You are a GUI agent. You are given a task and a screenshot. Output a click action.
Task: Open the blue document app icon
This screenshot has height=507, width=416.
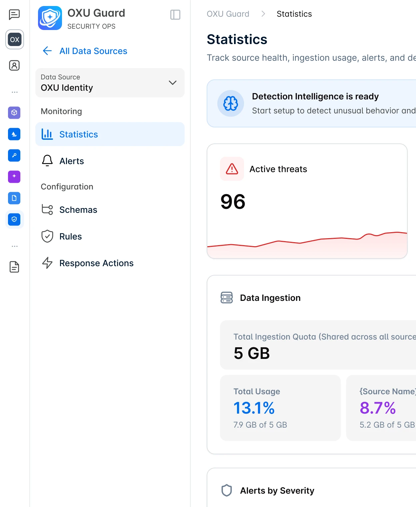point(14,198)
